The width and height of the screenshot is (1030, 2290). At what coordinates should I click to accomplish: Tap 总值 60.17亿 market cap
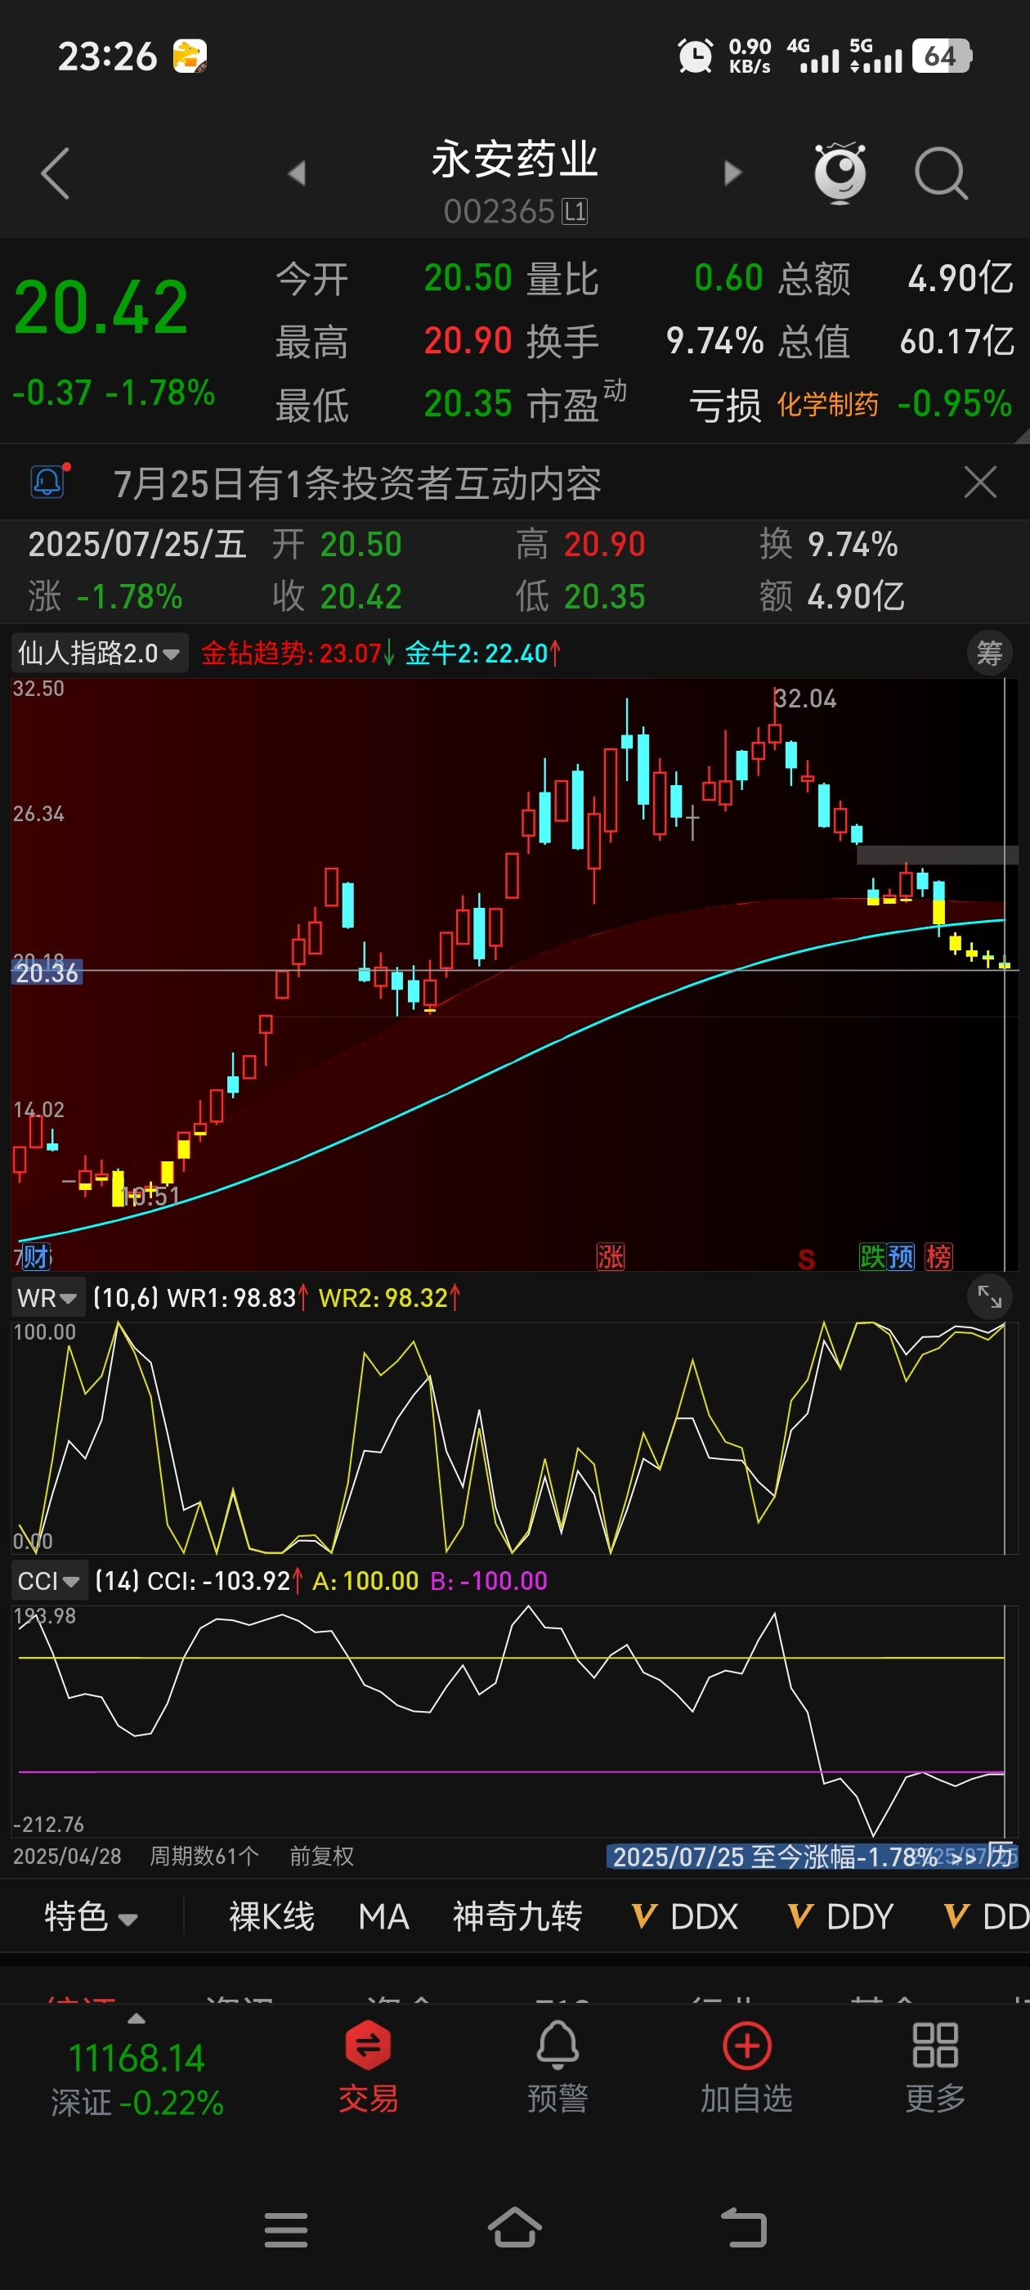coord(896,341)
